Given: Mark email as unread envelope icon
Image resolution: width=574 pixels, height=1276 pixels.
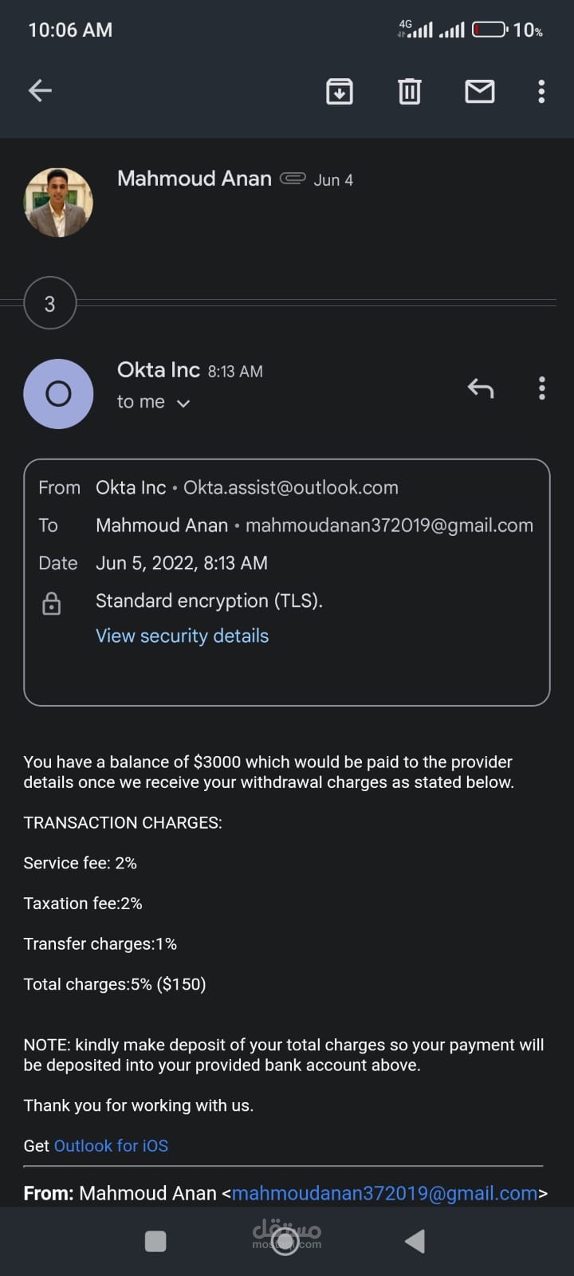Looking at the screenshot, I should tap(479, 92).
